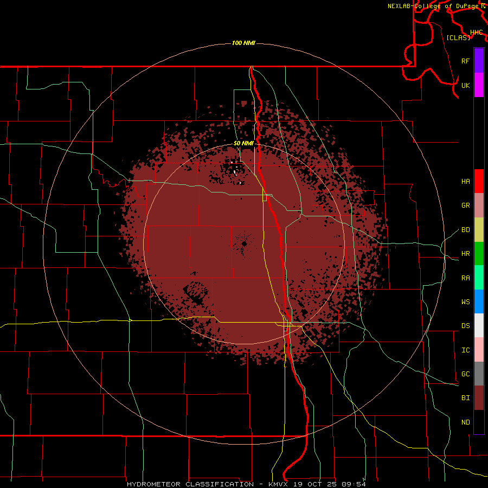Click the "UK" legend label text

click(x=465, y=85)
